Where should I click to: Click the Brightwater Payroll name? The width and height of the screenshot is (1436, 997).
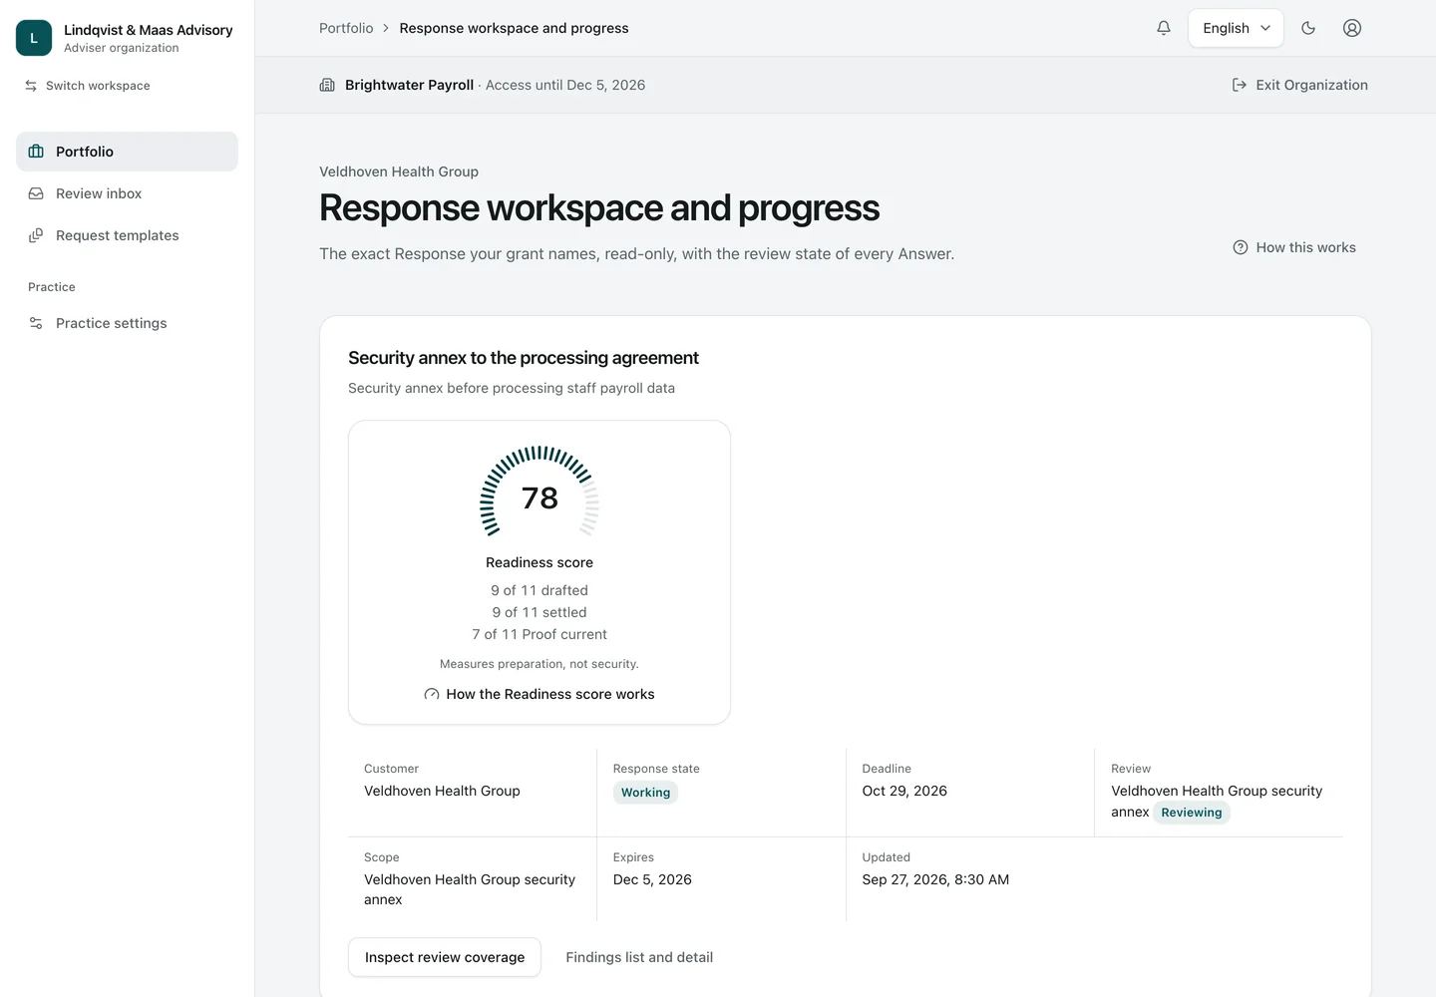click(409, 85)
